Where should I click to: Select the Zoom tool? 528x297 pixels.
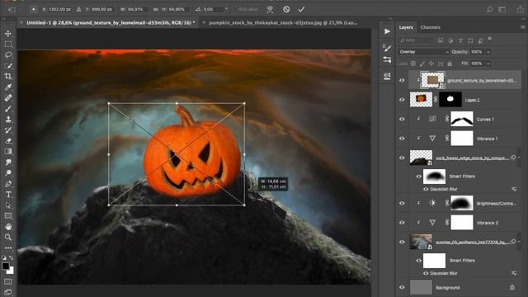coord(8,238)
